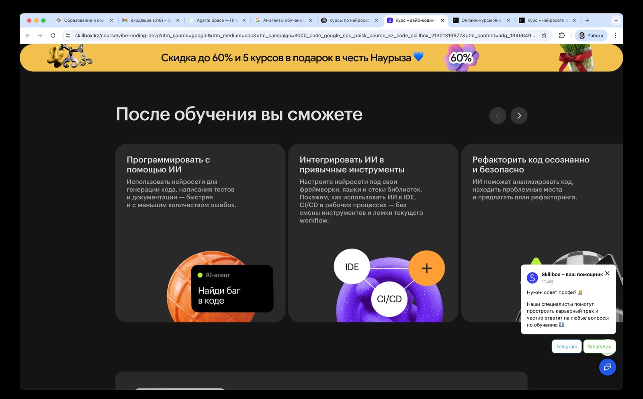Image resolution: width=643 pixels, height=399 pixels.
Task: Click the address bar URL field
Action: tap(305, 36)
